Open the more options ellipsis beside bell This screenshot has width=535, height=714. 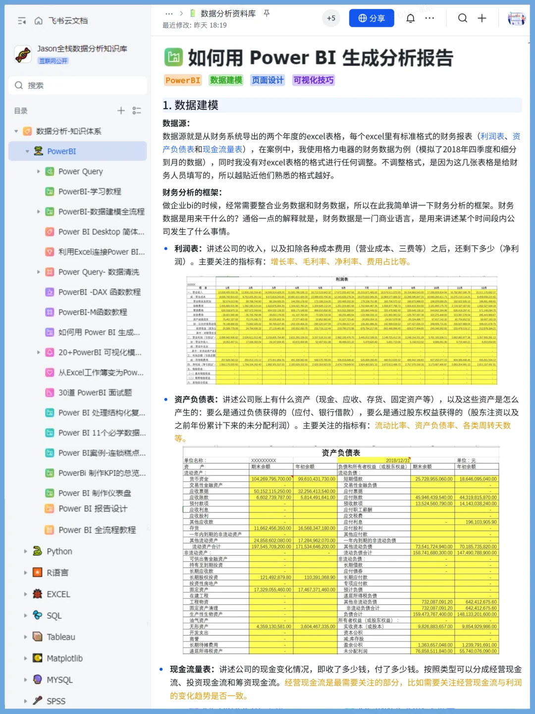pos(429,18)
